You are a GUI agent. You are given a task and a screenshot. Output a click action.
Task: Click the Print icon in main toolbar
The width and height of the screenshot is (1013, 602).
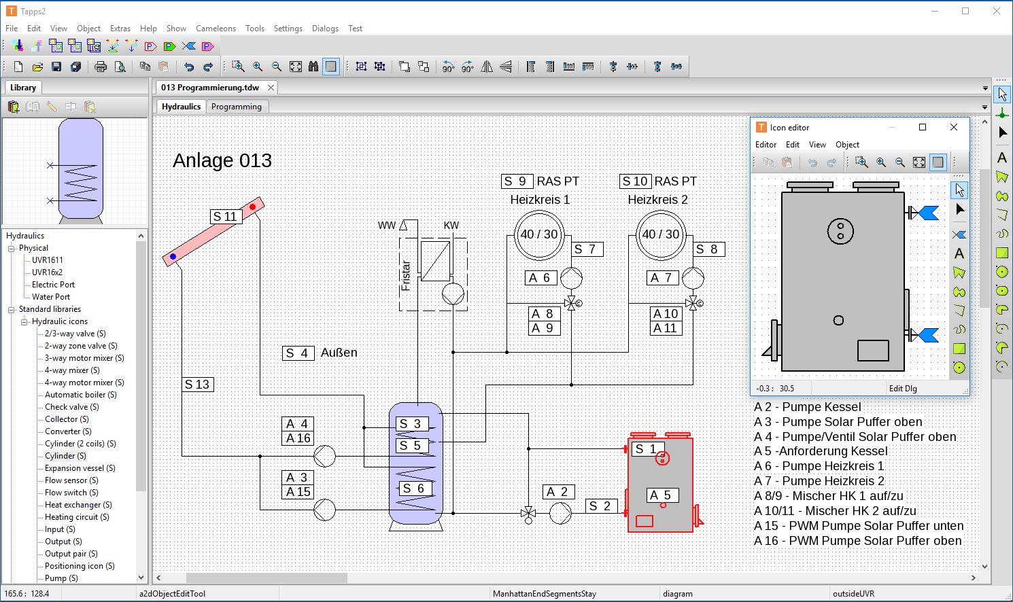[101, 67]
